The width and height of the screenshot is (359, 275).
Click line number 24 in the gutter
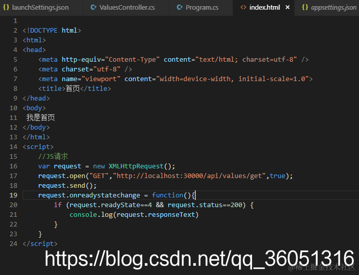(x=13, y=243)
